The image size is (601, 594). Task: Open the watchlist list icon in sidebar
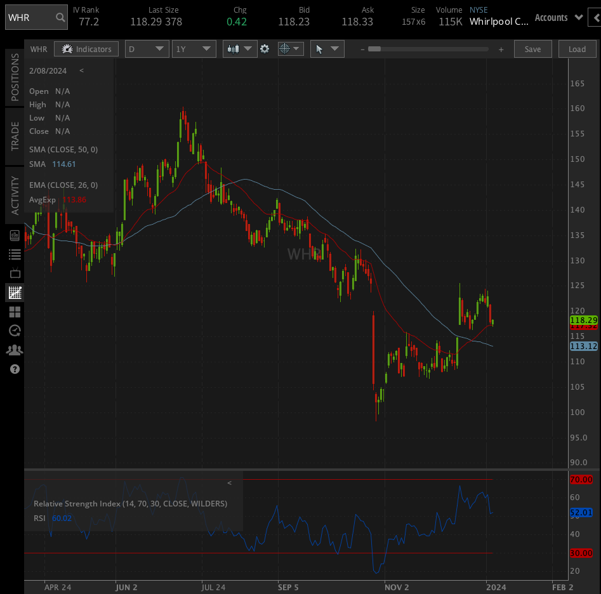click(x=15, y=254)
